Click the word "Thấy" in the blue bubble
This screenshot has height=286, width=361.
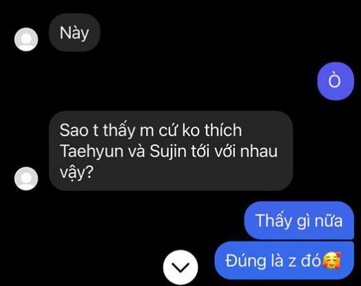pyautogui.click(x=274, y=221)
